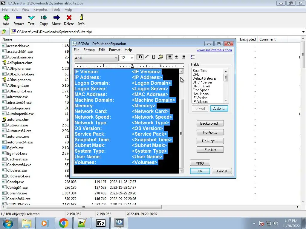Open Notepad++ from taskbar
The height and width of the screenshot is (229, 306).
coord(82,223)
